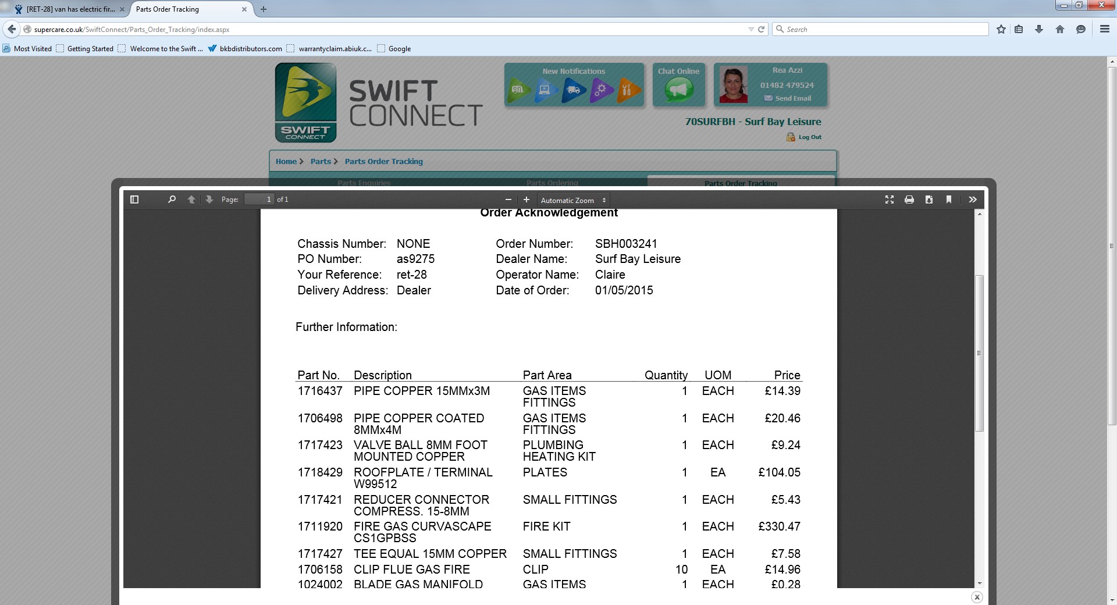Click the FIRE GAS CURVASCAPE description
Screen dimensions: 1117x605
coord(422,532)
